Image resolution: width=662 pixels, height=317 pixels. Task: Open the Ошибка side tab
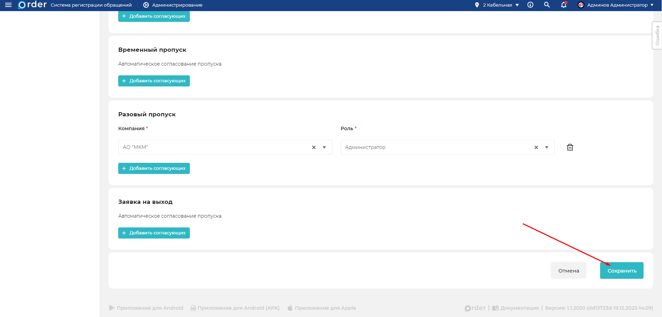657,35
